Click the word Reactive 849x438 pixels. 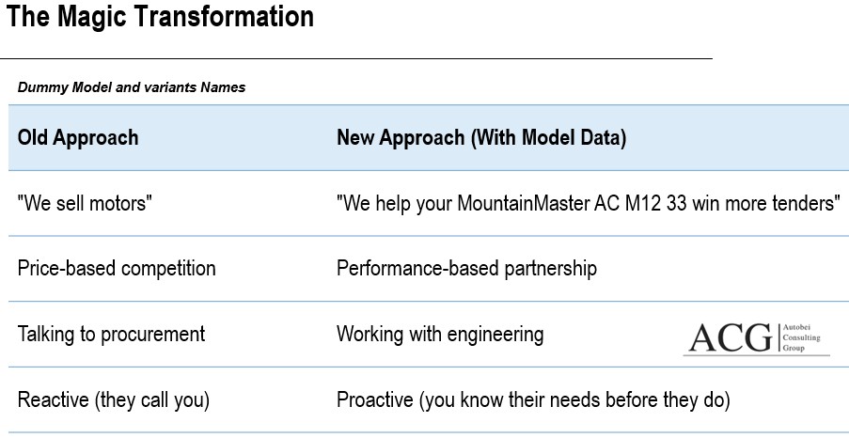tap(53, 399)
